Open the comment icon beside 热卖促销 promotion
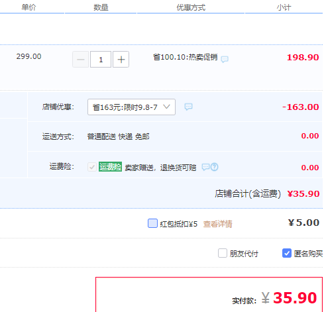The height and width of the screenshot is (312, 326). pyautogui.click(x=225, y=59)
